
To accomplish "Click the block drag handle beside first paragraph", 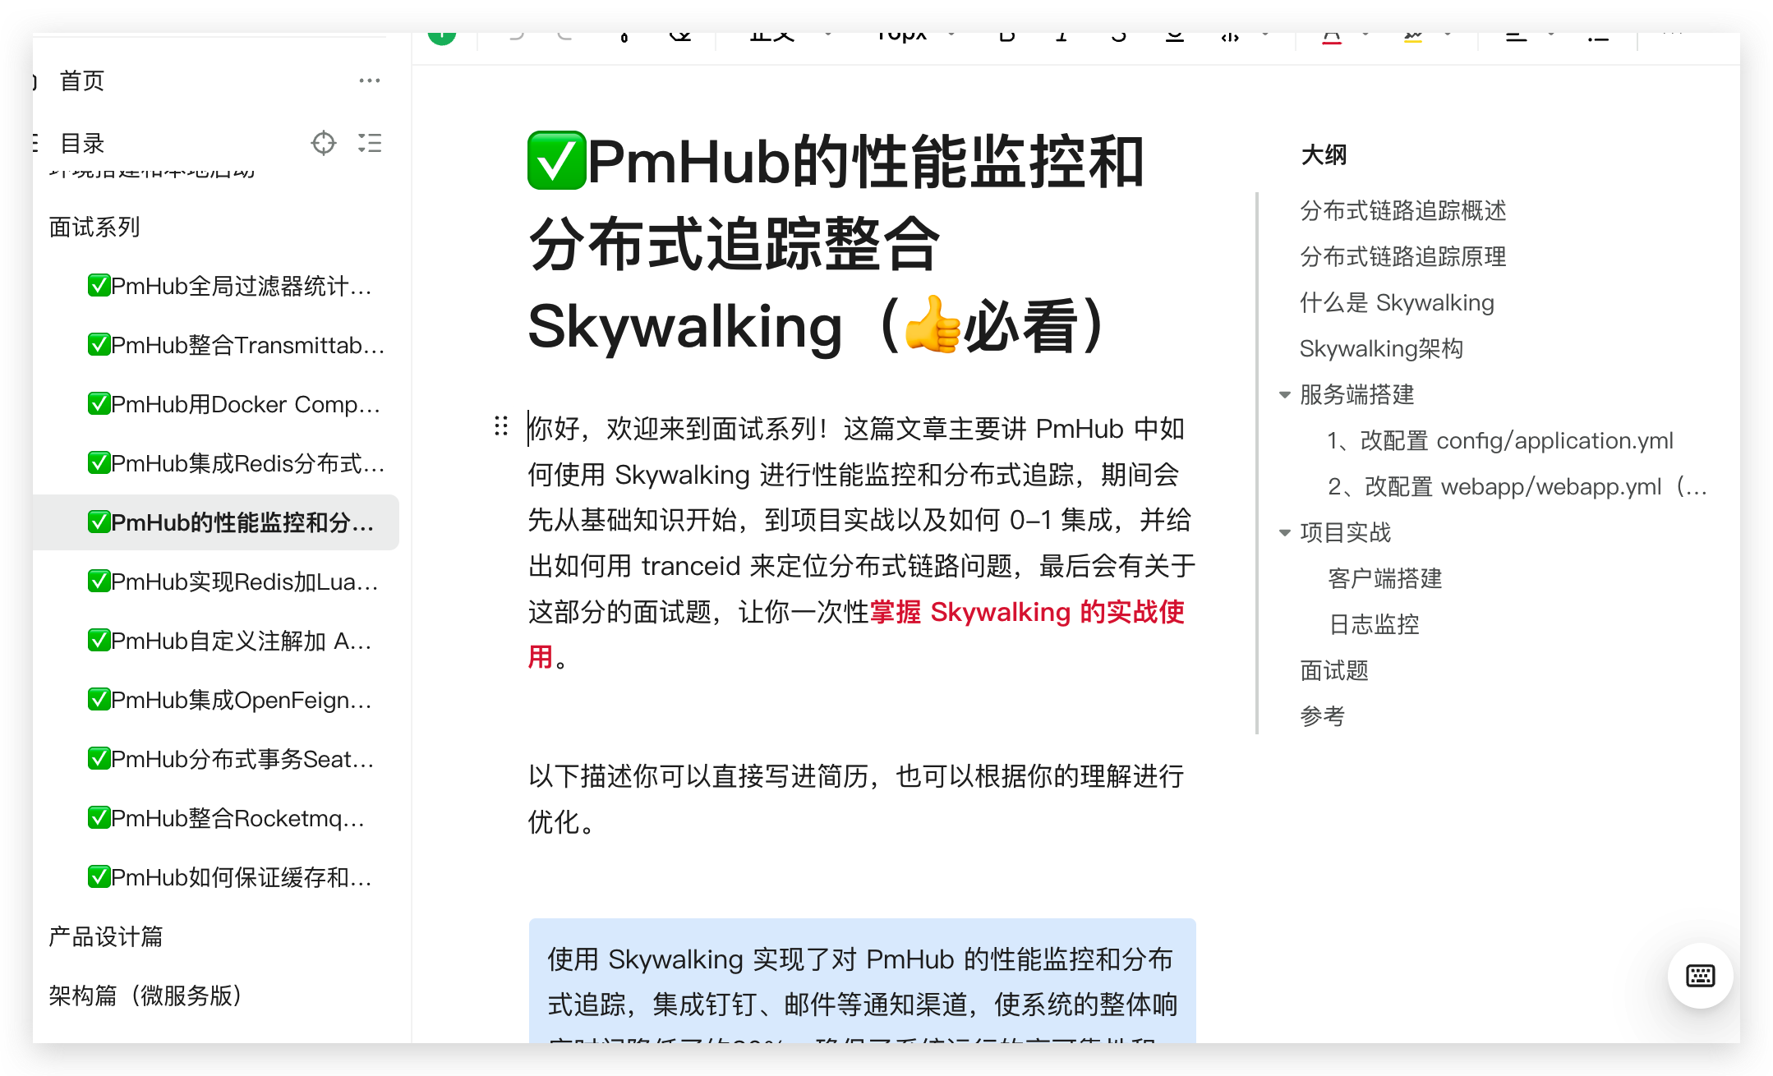I will (x=501, y=425).
